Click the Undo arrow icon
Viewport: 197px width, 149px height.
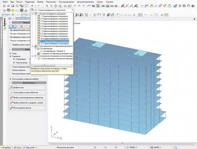tap(32, 6)
